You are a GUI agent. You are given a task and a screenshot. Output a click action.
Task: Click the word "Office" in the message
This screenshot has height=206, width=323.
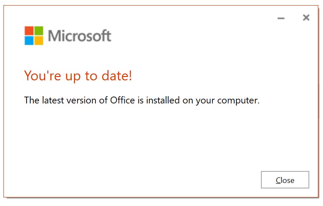(123, 100)
